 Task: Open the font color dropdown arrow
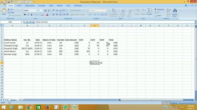tap(49, 15)
